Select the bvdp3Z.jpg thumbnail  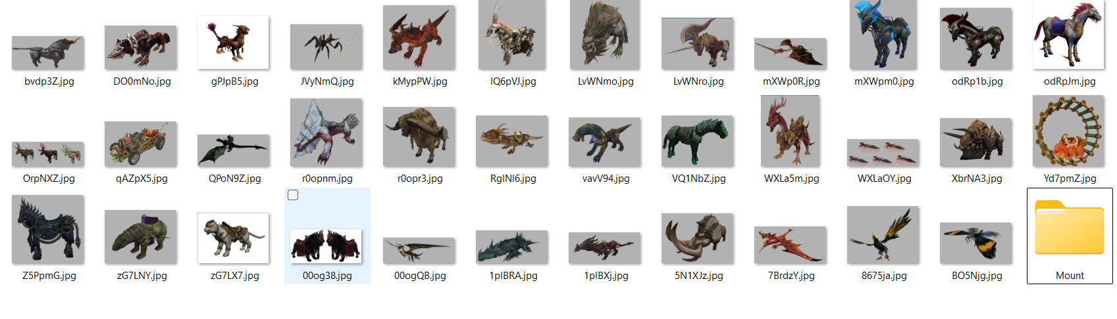pyautogui.click(x=48, y=53)
